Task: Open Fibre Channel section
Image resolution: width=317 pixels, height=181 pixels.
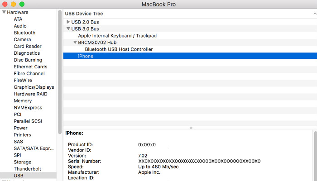Action: pos(29,73)
